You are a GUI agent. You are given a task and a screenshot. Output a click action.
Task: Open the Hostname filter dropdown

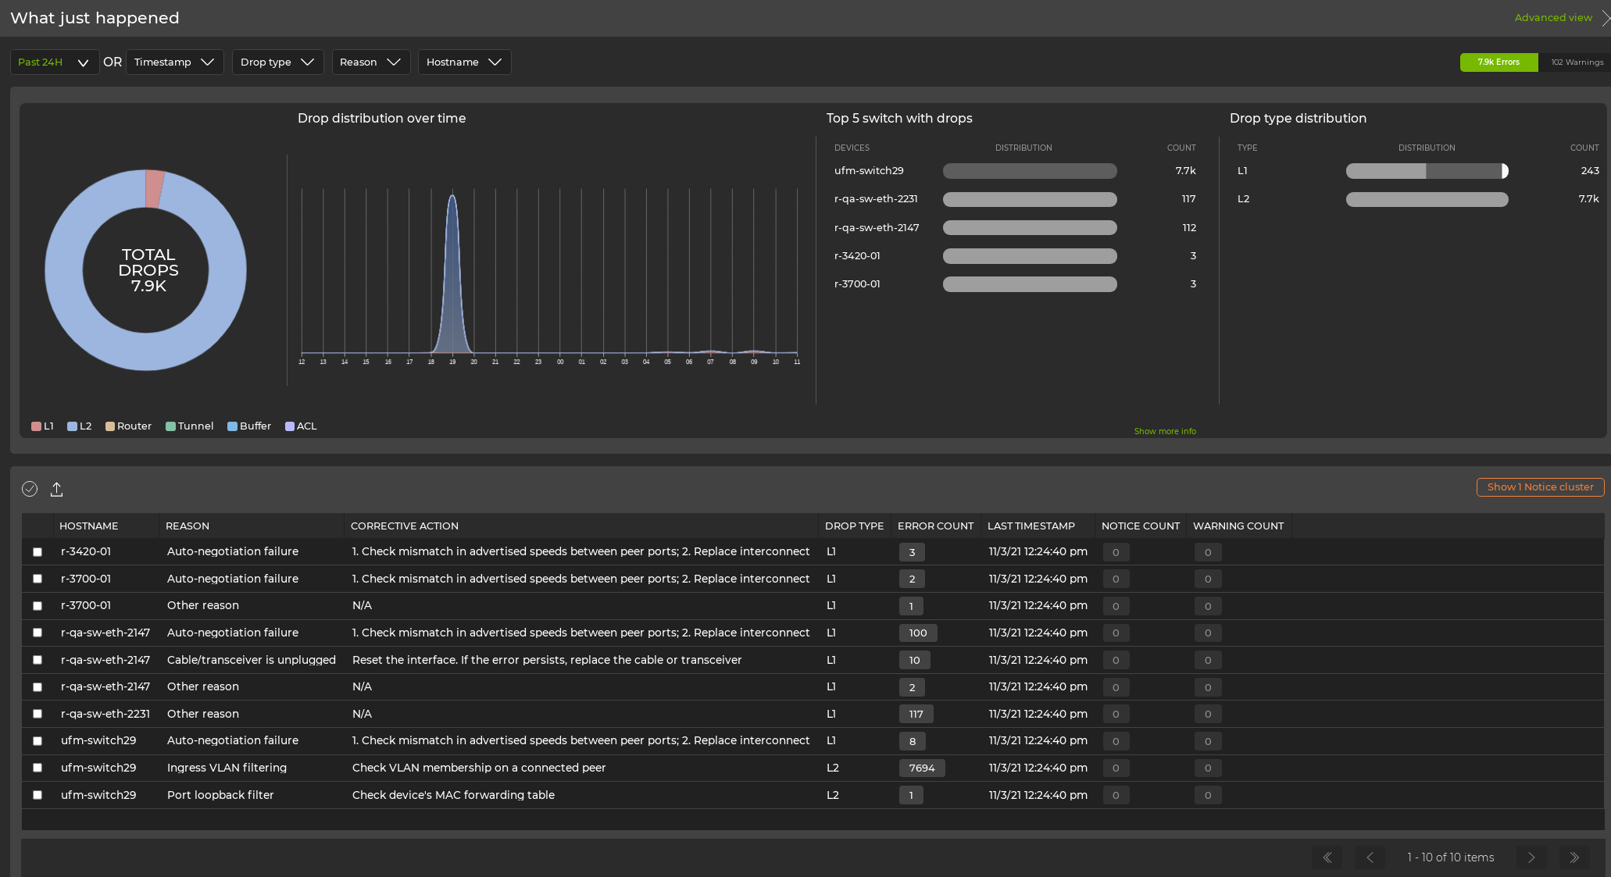click(x=464, y=62)
